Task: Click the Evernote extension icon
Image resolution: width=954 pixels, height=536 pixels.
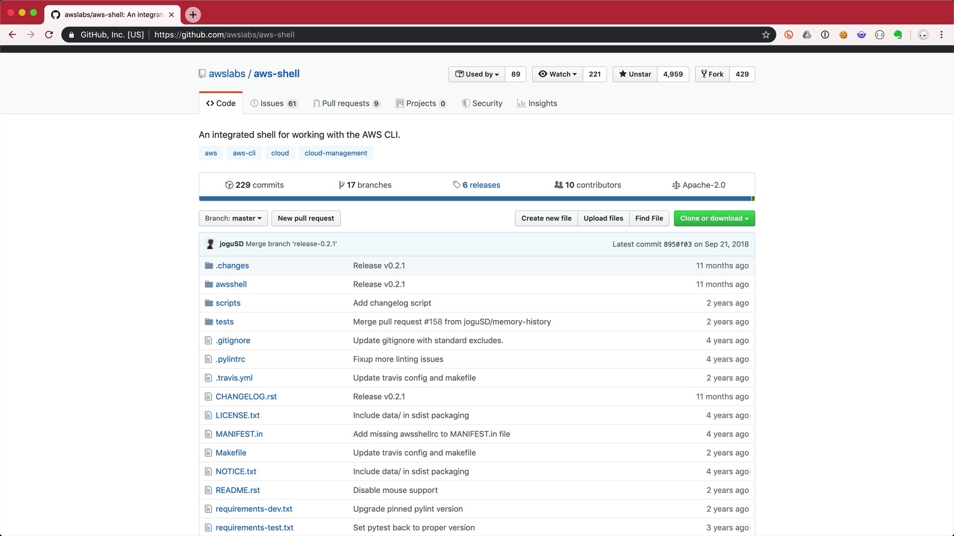Action: coord(898,35)
